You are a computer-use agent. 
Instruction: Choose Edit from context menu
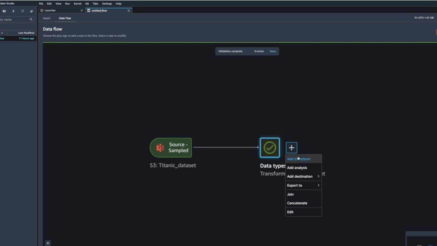tap(303, 212)
